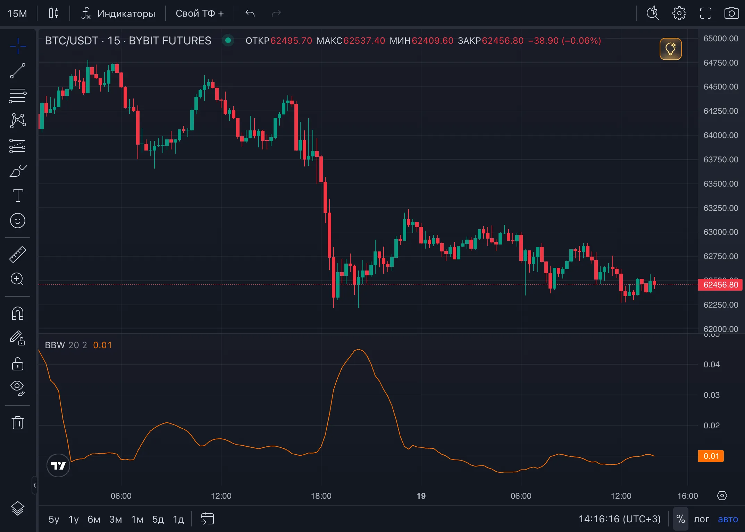745x532 pixels.
Task: Select the 1y date range
Action: point(74,519)
